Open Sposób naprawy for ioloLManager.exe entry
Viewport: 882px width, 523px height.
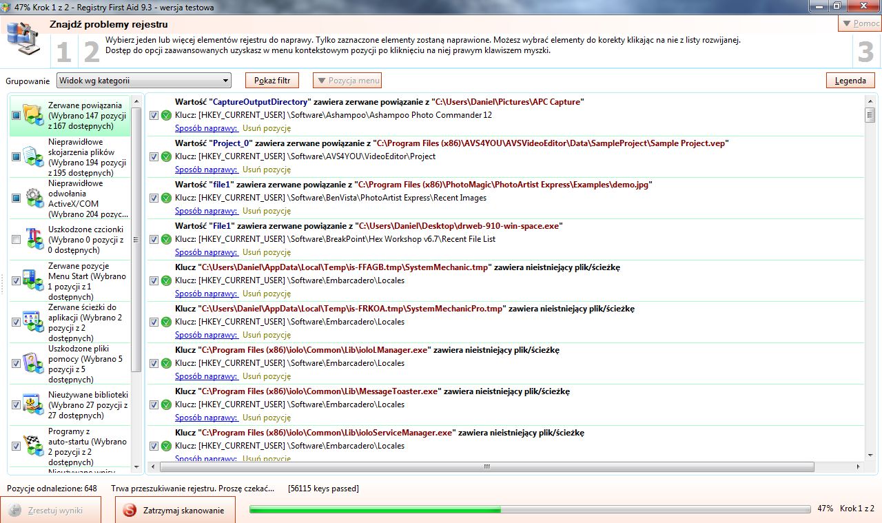pyautogui.click(x=206, y=376)
